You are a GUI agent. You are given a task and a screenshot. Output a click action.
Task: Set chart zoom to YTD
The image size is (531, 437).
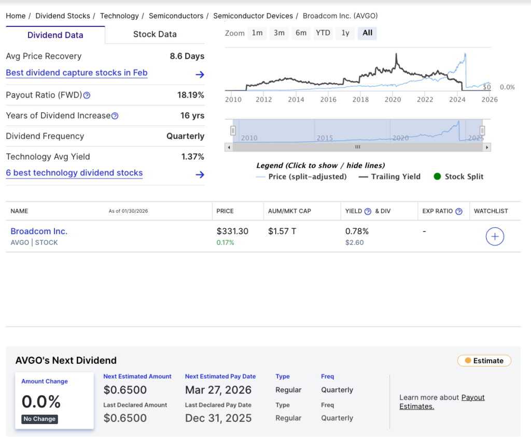pos(323,33)
